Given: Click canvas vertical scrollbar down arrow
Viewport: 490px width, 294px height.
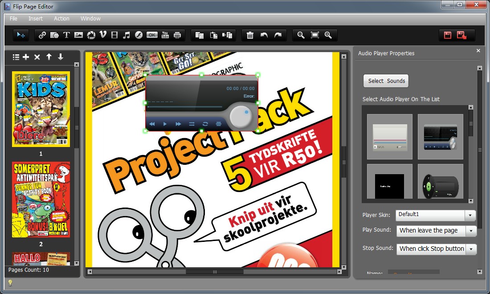Looking at the screenshot, I should [344, 267].
